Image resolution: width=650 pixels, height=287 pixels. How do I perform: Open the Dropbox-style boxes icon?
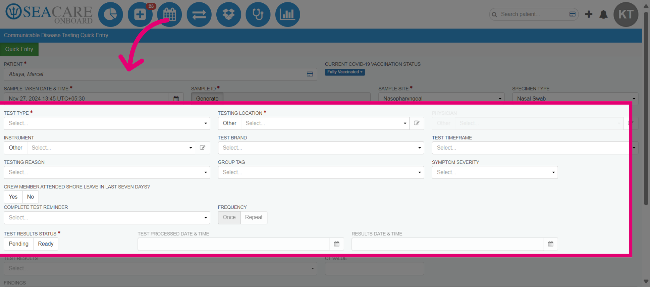(229, 15)
